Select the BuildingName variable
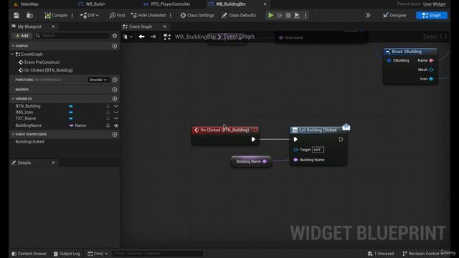The height and width of the screenshot is (258, 459). [29, 125]
